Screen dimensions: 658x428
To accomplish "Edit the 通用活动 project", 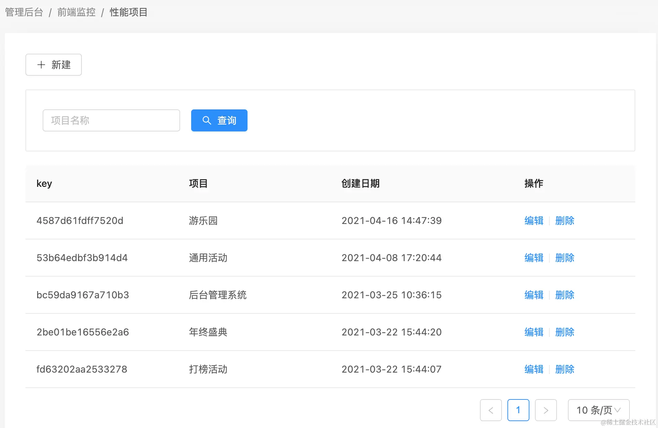I will click(x=534, y=258).
